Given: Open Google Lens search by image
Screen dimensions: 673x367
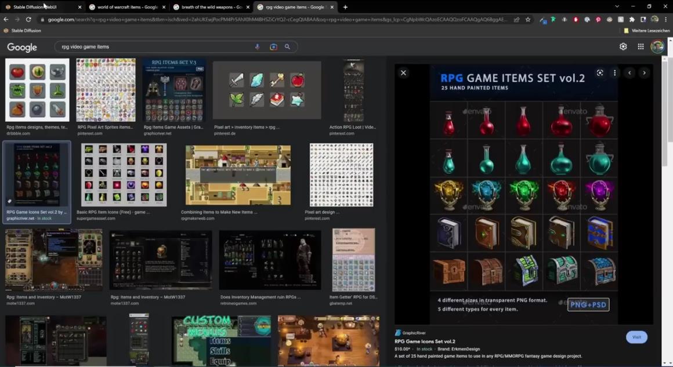Looking at the screenshot, I should point(273,47).
